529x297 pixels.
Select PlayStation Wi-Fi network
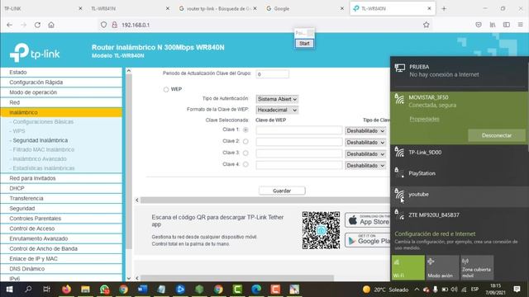(460, 174)
